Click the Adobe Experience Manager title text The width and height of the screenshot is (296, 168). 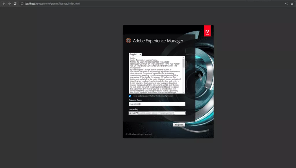(x=158, y=41)
